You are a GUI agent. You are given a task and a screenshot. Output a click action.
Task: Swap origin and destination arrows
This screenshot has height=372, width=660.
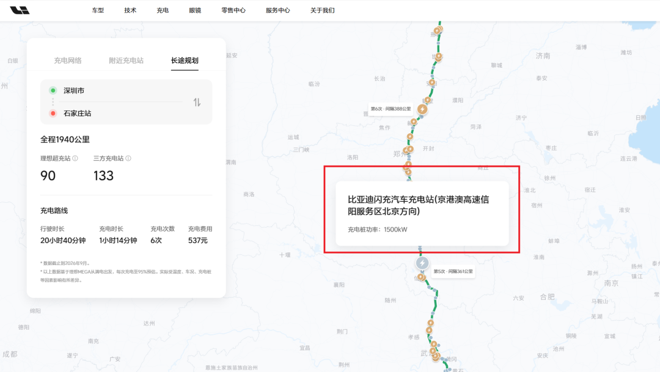(x=197, y=102)
